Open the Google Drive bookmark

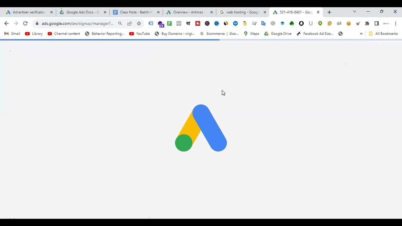coord(278,34)
